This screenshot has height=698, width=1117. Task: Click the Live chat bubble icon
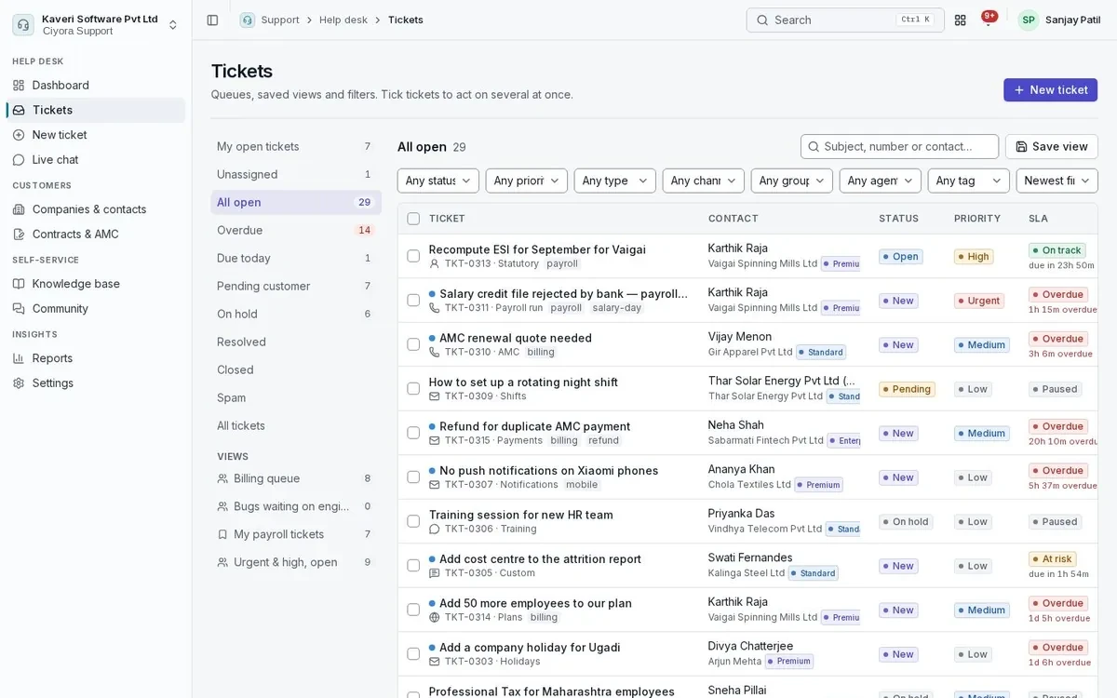(19, 159)
